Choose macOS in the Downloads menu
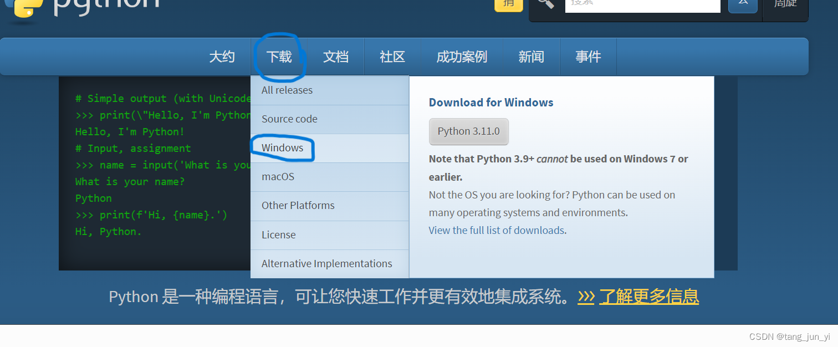 pyautogui.click(x=330, y=177)
